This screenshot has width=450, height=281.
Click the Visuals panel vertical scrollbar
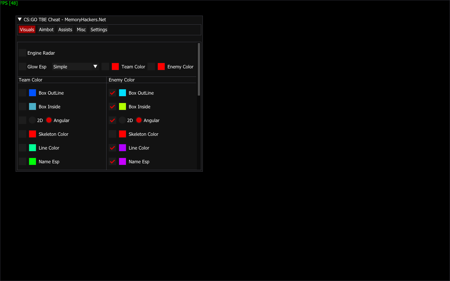(199, 69)
